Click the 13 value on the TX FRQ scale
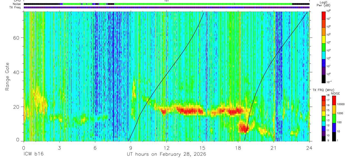The height and width of the screenshot is (160, 348). point(328,120)
